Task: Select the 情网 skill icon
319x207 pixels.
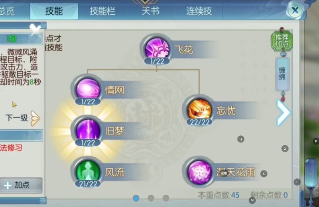Action: 88,88
